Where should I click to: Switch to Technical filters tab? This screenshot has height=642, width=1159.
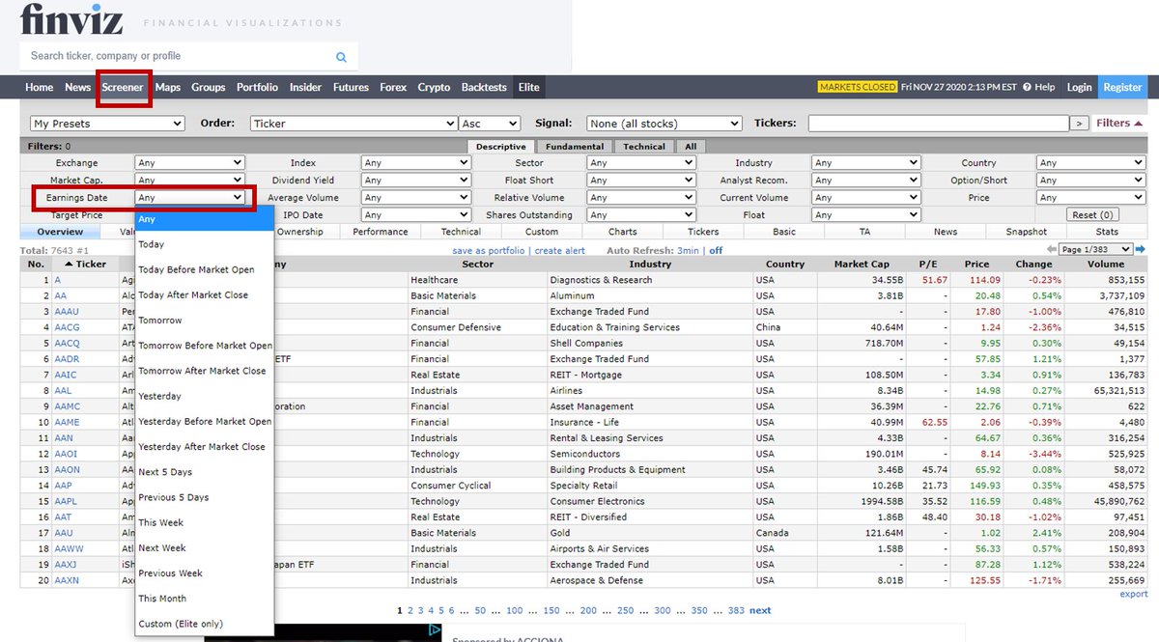click(x=643, y=147)
